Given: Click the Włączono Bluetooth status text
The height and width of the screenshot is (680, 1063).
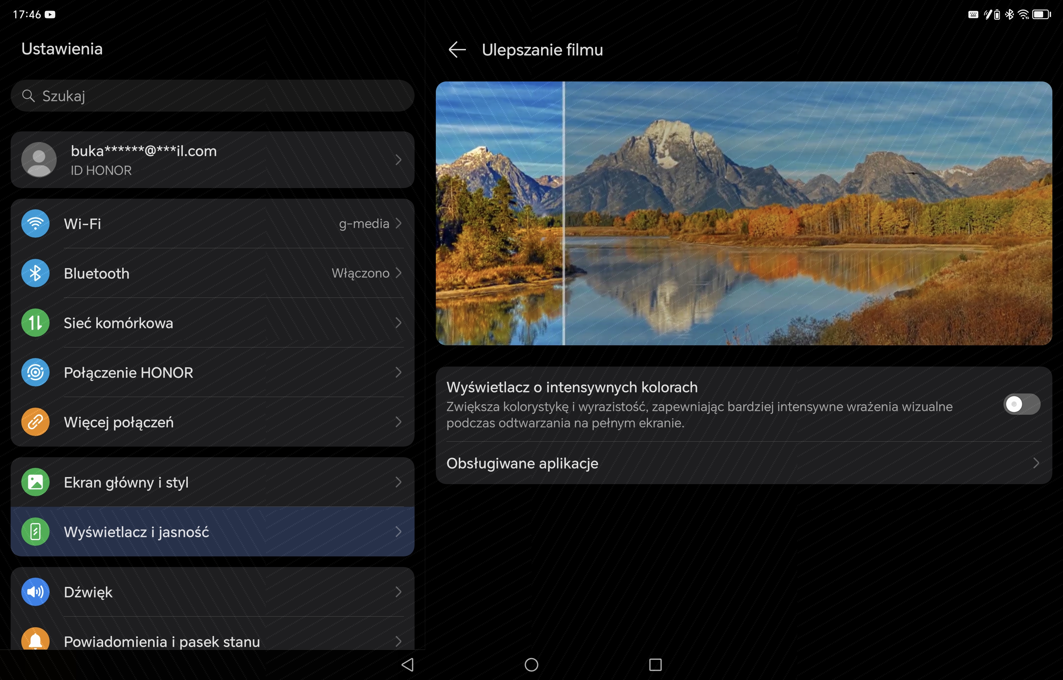Looking at the screenshot, I should 360,273.
